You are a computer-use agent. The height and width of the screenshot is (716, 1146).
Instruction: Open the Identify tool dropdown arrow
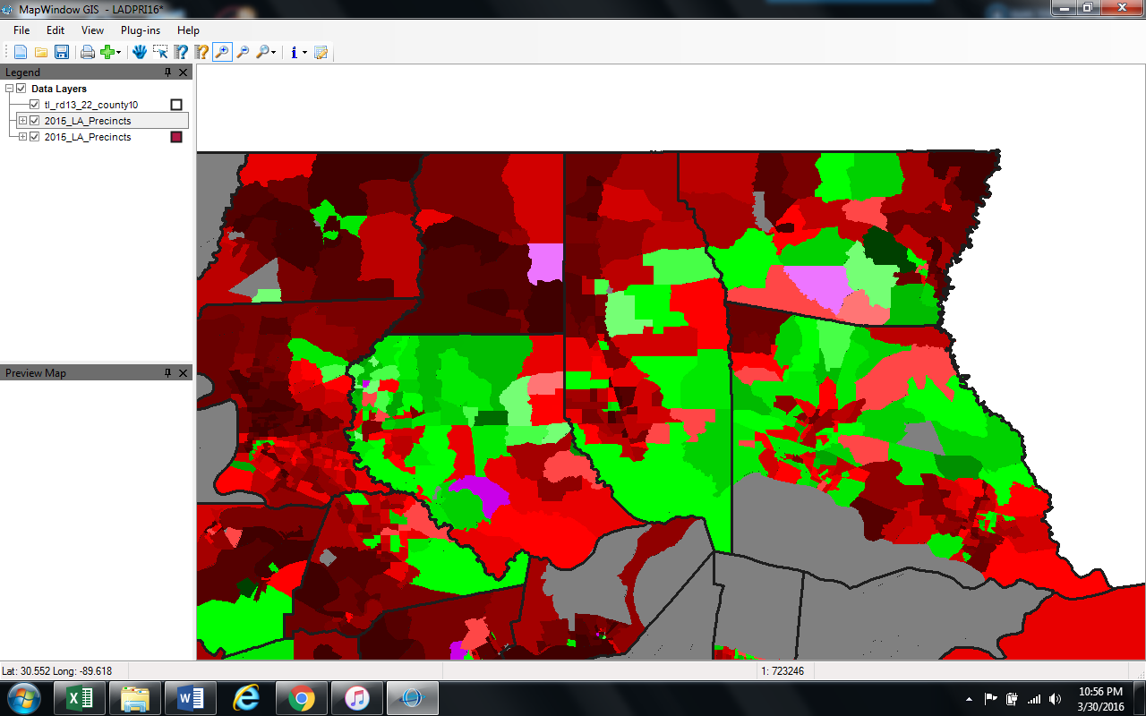tap(304, 52)
